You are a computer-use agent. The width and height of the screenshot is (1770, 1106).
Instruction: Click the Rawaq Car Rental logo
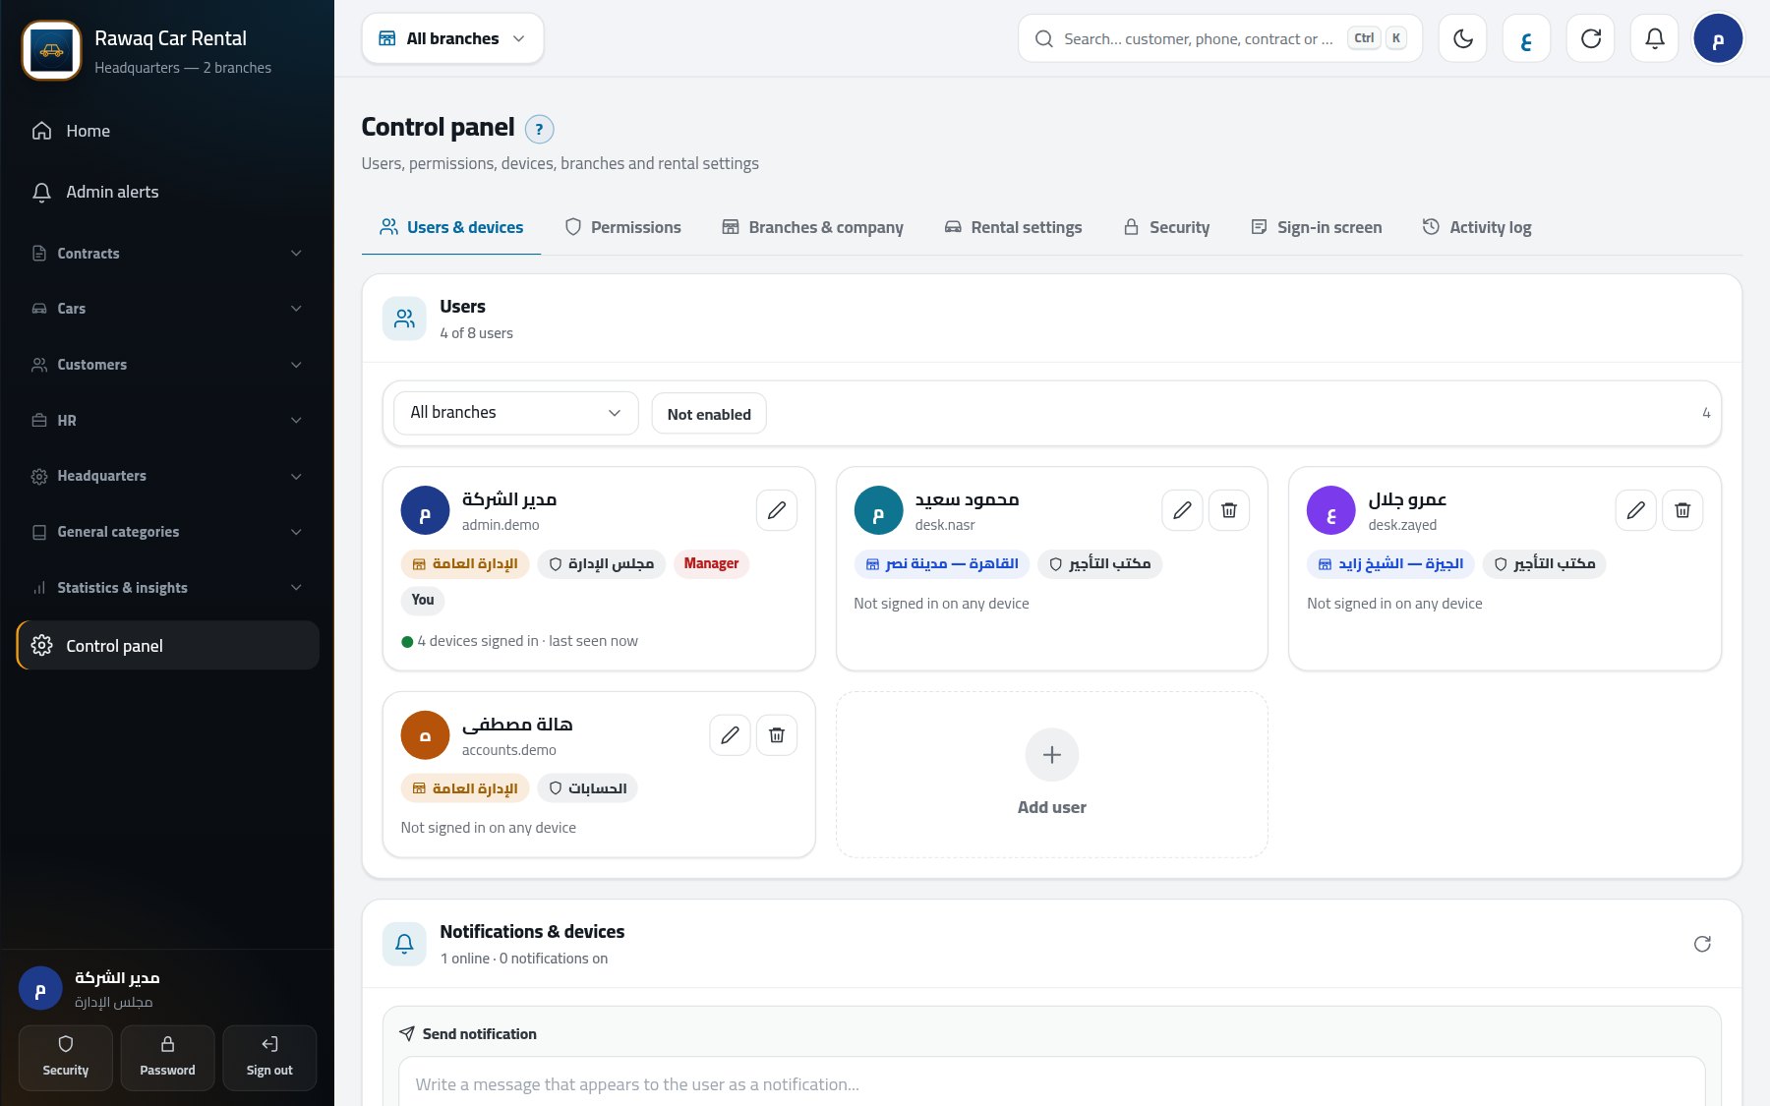(x=51, y=51)
